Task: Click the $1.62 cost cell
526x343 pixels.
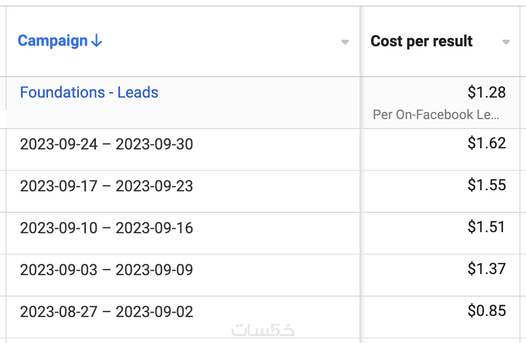Action: click(x=486, y=143)
